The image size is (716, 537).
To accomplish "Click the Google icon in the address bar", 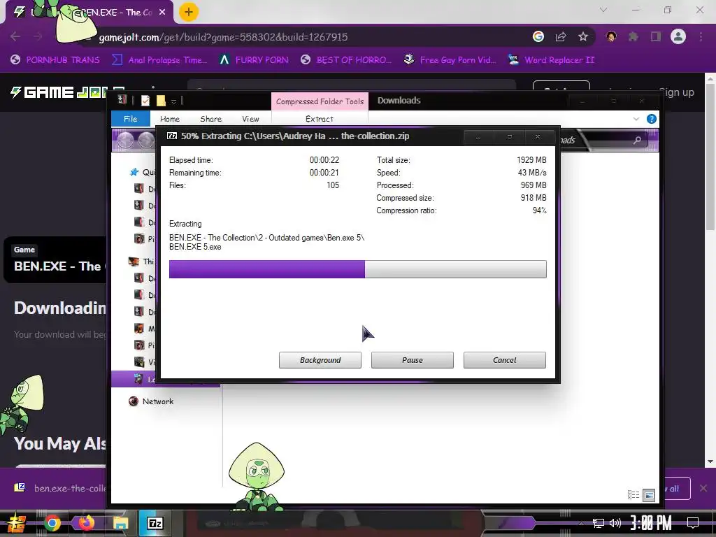I will click(x=538, y=36).
